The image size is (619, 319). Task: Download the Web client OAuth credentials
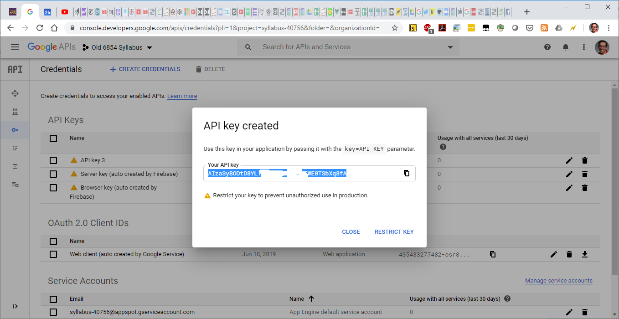coord(585,254)
